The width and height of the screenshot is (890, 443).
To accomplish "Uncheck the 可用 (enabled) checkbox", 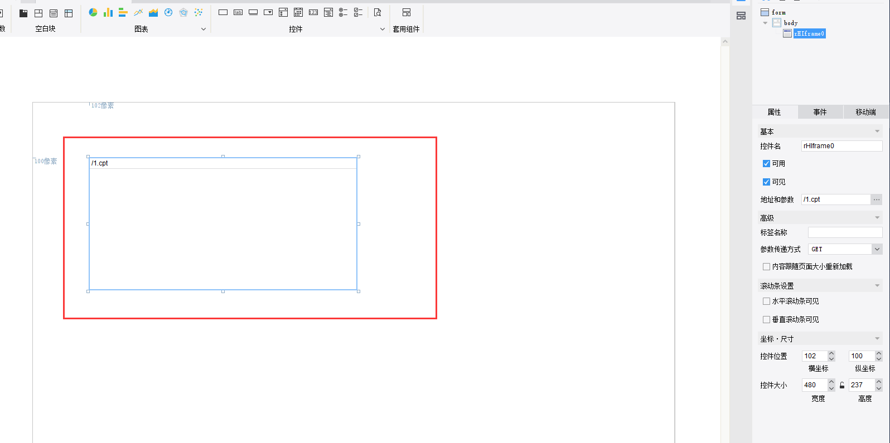I will tap(766, 163).
